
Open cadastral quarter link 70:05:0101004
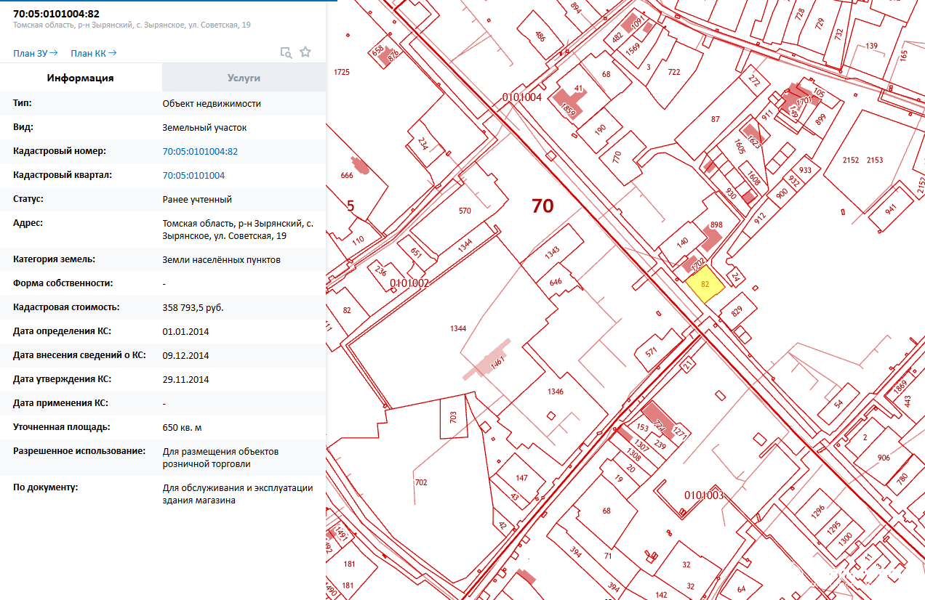[x=193, y=176]
